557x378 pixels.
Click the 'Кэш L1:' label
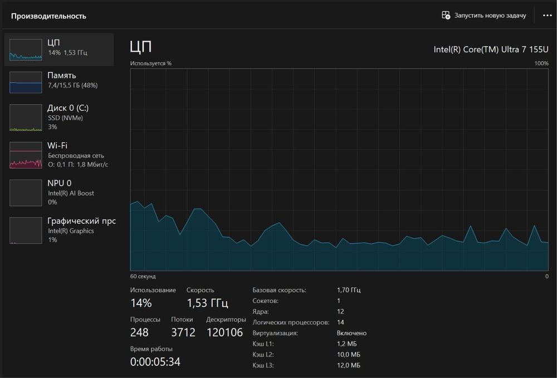tap(263, 344)
